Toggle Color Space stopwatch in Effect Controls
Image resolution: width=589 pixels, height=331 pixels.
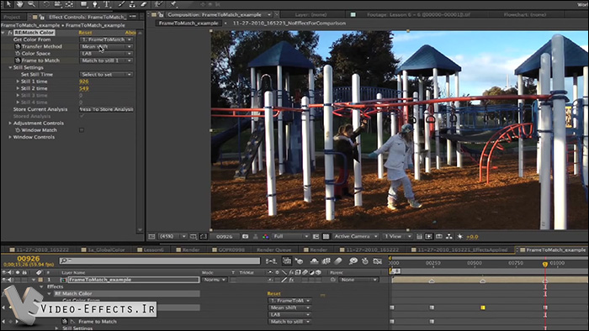[18, 54]
